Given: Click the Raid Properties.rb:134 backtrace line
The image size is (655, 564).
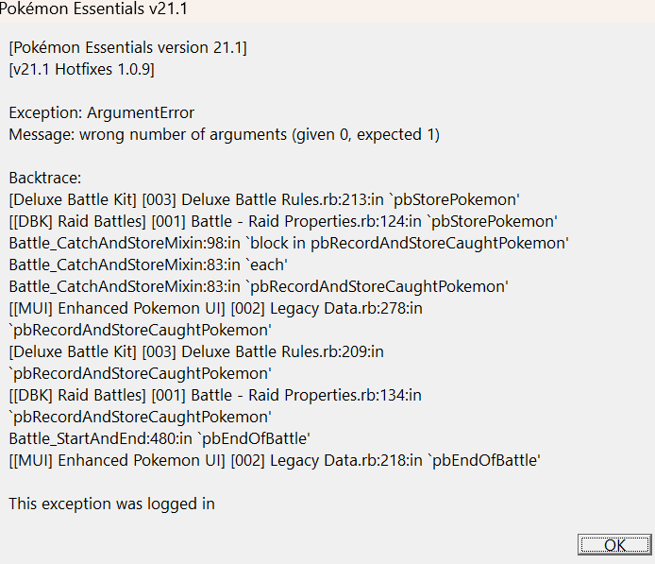Looking at the screenshot, I should click(215, 395).
